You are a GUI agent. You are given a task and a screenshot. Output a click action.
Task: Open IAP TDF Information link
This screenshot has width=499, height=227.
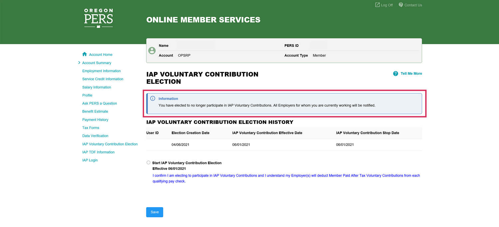point(98,152)
